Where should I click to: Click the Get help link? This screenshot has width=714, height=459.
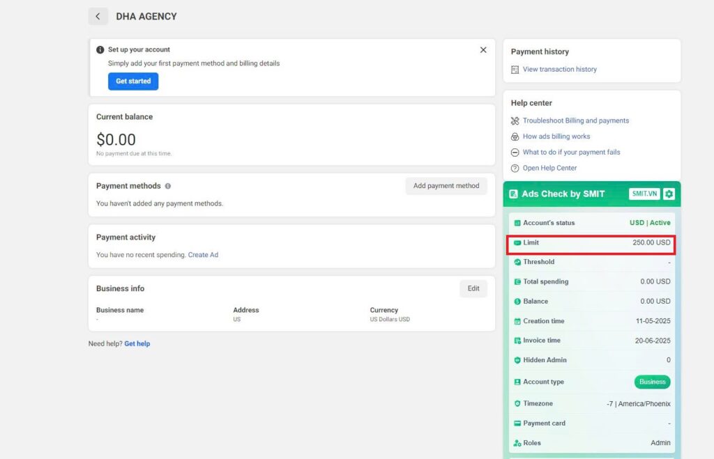(x=137, y=343)
